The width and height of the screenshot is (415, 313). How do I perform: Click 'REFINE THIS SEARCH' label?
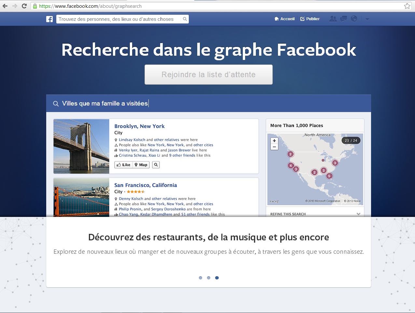pyautogui.click(x=288, y=214)
